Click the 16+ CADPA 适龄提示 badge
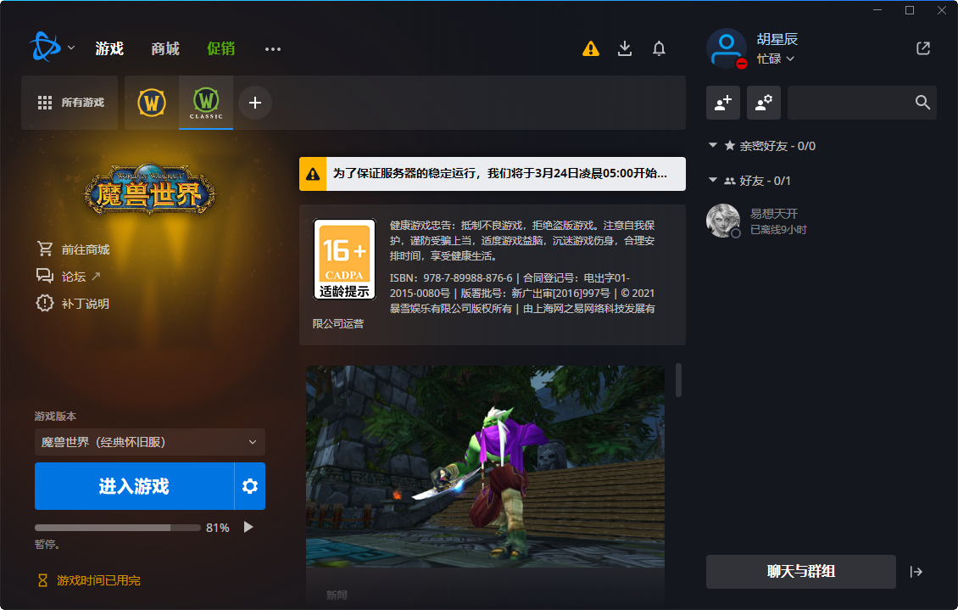This screenshot has width=958, height=610. click(x=344, y=259)
